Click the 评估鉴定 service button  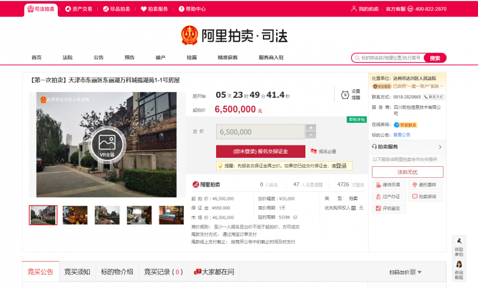tap(389, 208)
